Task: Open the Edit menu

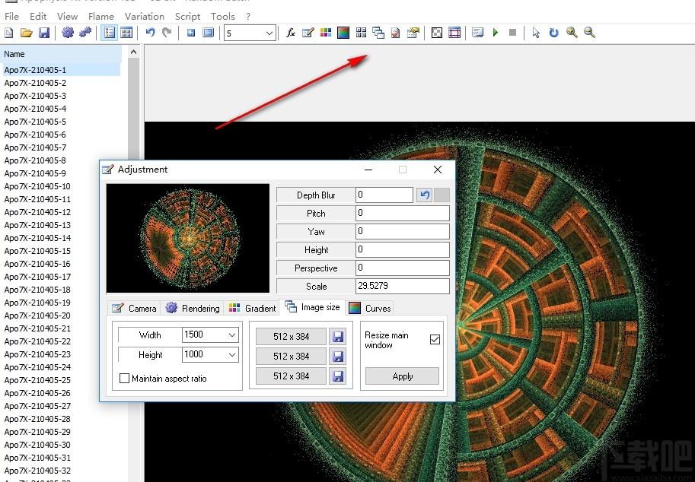Action: coord(38,17)
